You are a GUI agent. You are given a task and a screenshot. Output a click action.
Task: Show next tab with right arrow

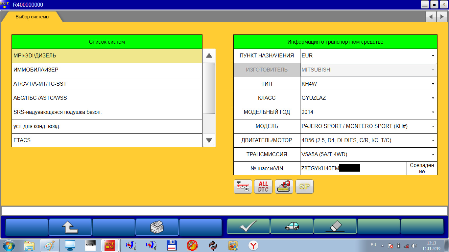[x=441, y=17]
